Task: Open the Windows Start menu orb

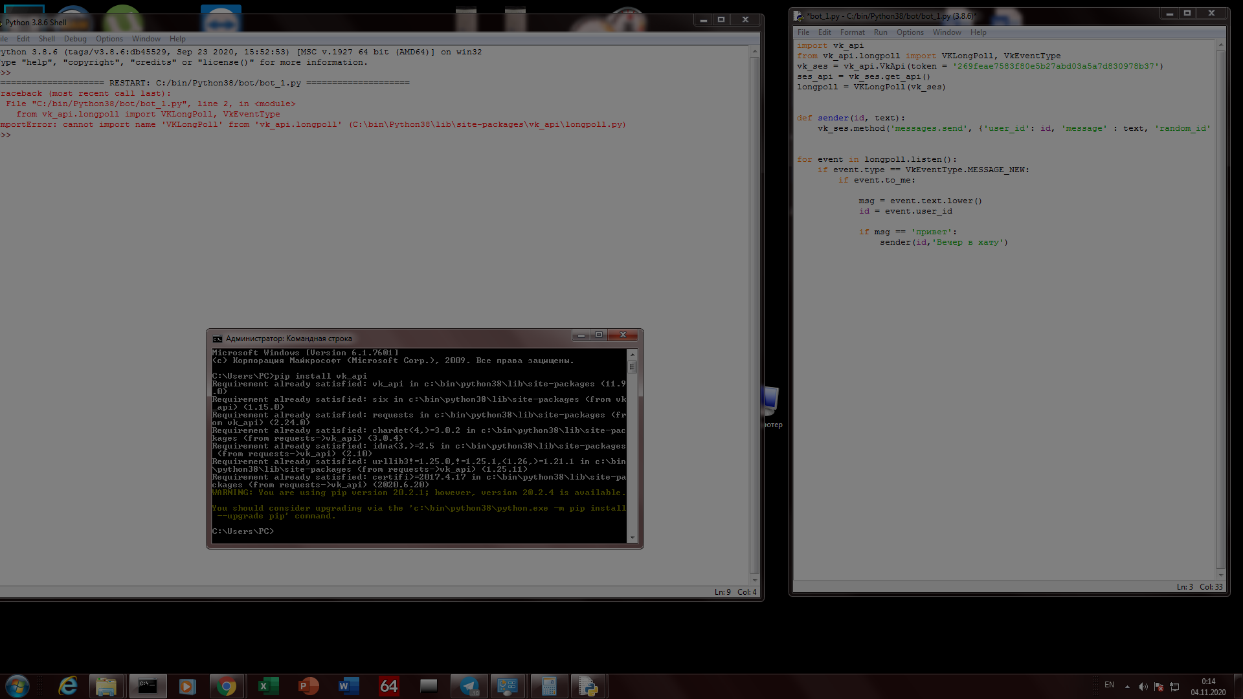Action: point(17,686)
